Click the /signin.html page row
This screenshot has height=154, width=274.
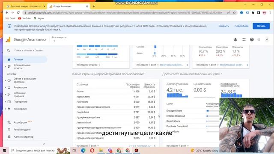pos(116,112)
